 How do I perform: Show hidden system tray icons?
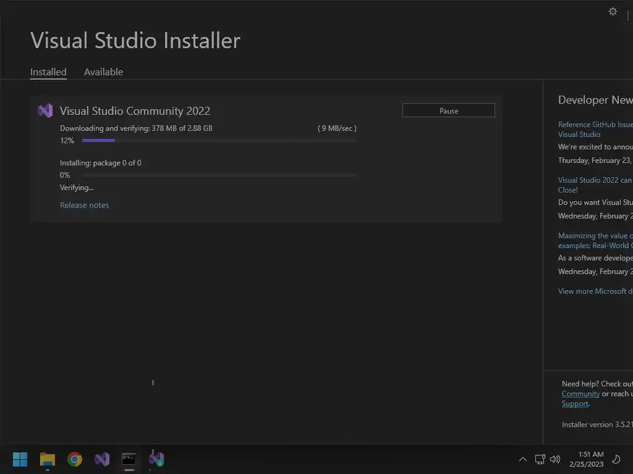(522, 459)
